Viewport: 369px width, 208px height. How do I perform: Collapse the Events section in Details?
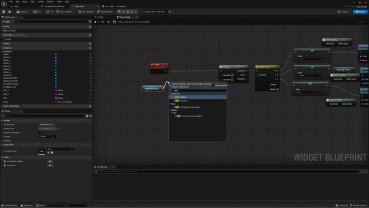tap(2, 157)
